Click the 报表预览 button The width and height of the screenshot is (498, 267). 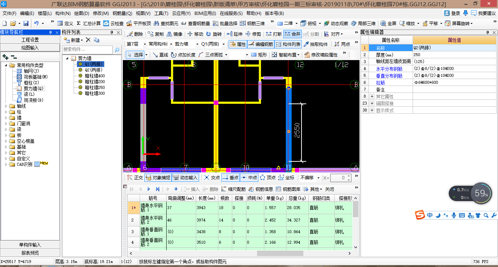coord(30,253)
